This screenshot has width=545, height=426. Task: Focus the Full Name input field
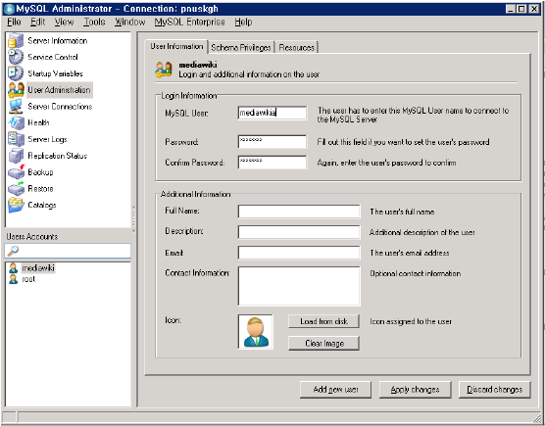coord(299,212)
